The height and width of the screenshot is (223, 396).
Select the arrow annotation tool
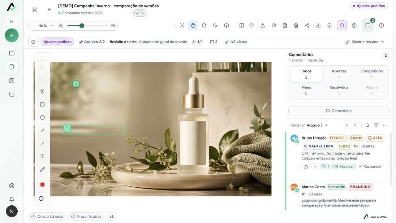tap(42, 130)
